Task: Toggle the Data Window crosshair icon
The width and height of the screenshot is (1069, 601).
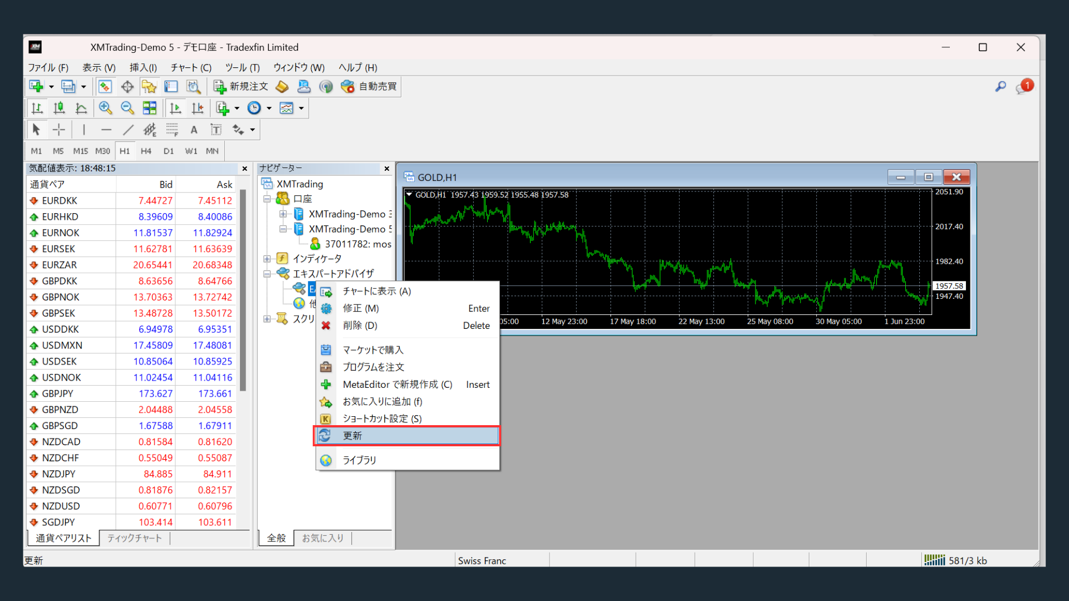Action: point(127,86)
